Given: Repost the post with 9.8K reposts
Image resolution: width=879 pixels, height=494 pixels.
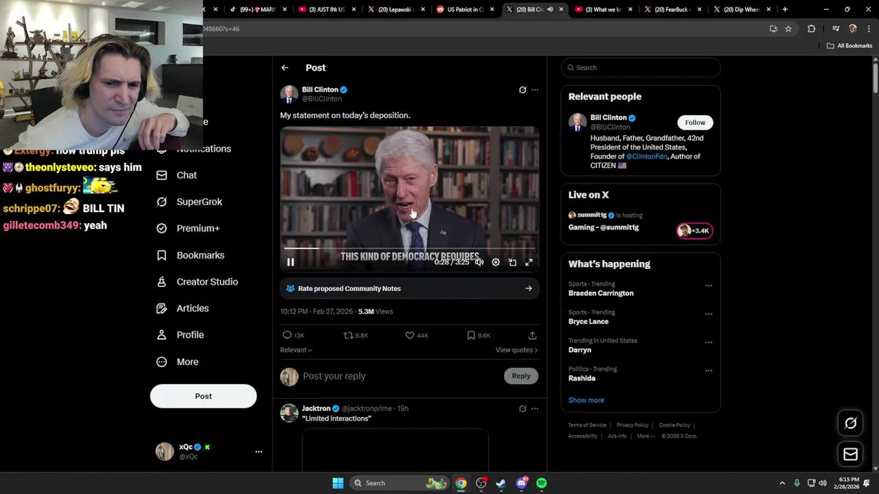Looking at the screenshot, I should (x=356, y=336).
